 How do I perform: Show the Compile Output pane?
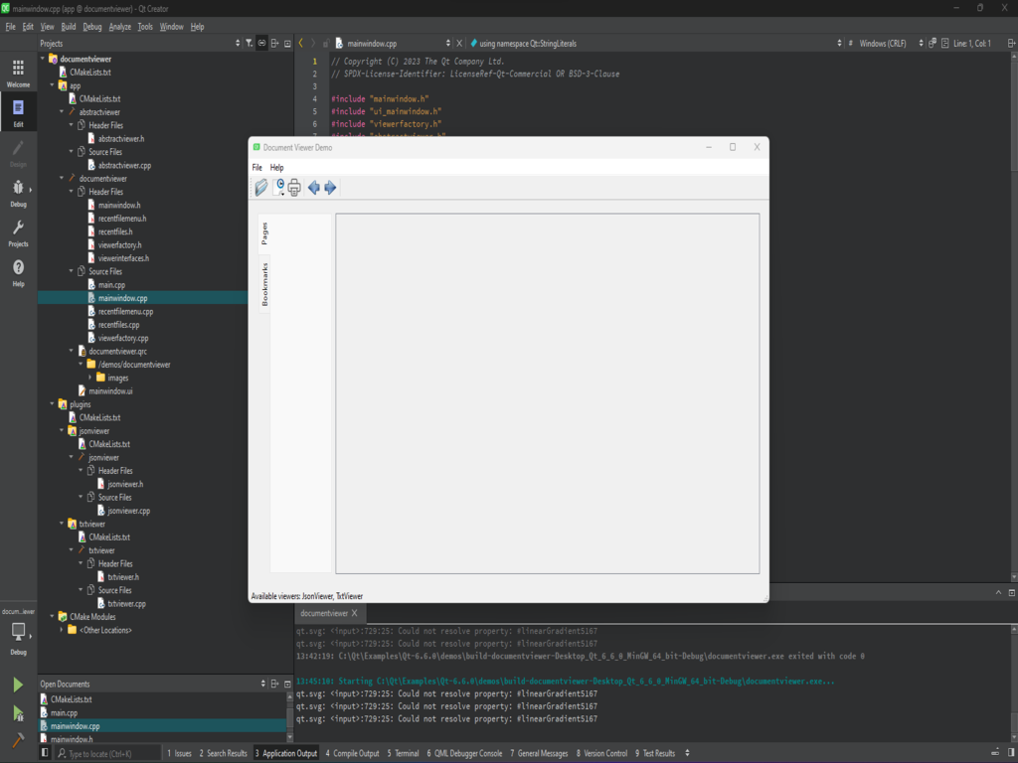click(352, 753)
